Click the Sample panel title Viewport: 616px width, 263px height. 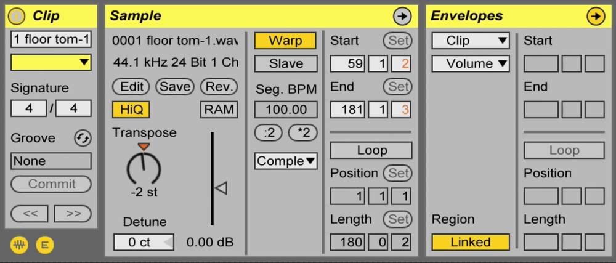136,15
